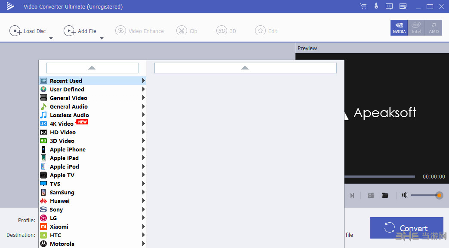
Task: Take a snapshot with camera icon
Action: coord(371,195)
